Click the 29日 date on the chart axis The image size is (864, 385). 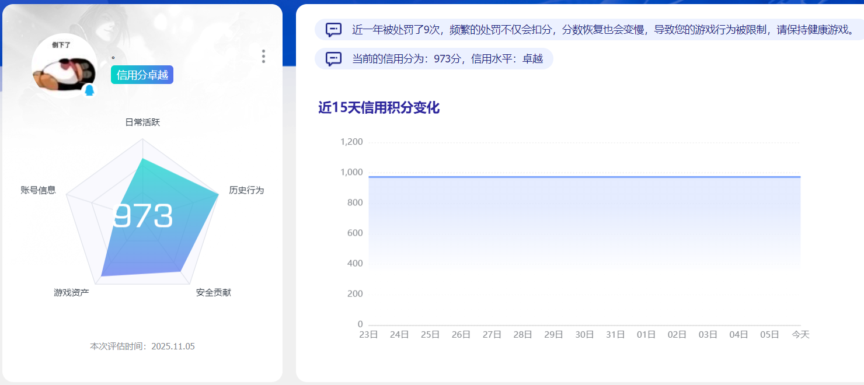point(553,335)
